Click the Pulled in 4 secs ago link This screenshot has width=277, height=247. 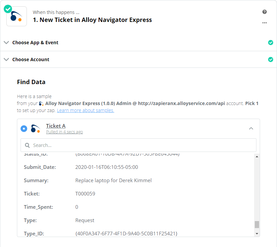pyautogui.click(x=64, y=132)
